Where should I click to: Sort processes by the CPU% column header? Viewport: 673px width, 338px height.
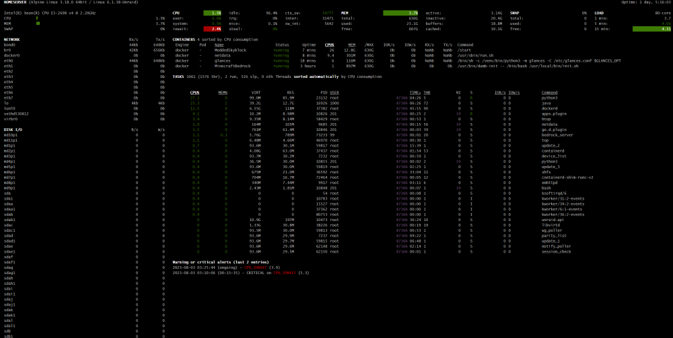[x=194, y=93]
